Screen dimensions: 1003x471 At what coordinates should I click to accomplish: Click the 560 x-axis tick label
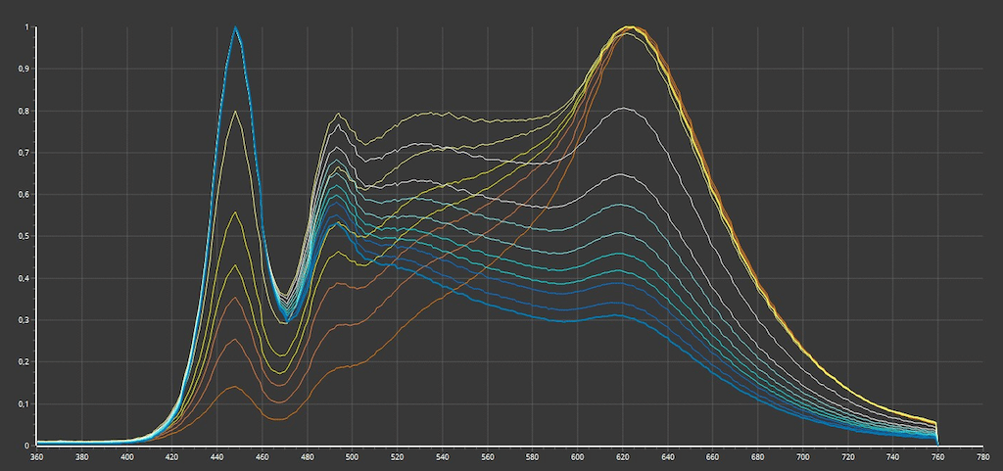(488, 456)
